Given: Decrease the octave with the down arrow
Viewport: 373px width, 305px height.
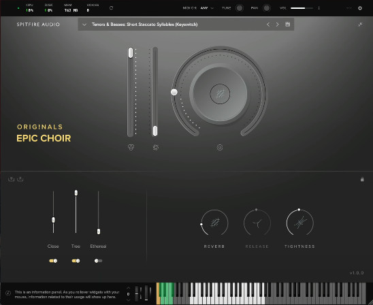Looking at the screenshot, I should click(x=128, y=300).
